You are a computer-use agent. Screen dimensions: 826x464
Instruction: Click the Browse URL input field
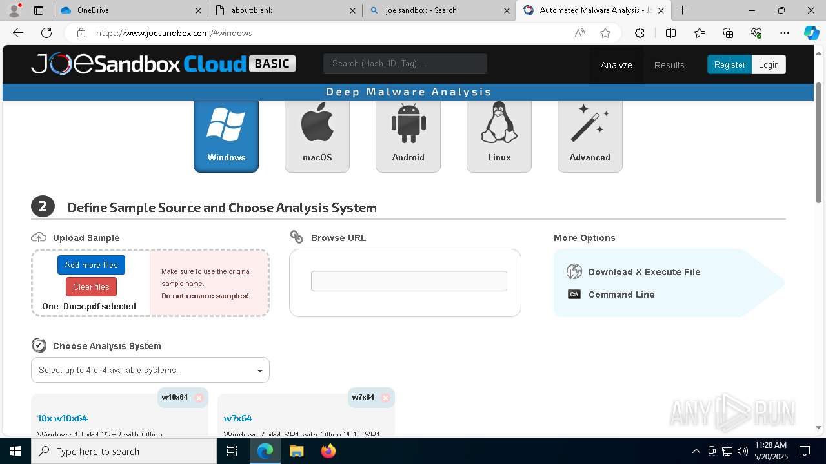(x=409, y=281)
